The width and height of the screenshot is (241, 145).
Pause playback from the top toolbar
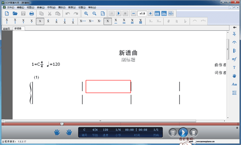(112, 14)
